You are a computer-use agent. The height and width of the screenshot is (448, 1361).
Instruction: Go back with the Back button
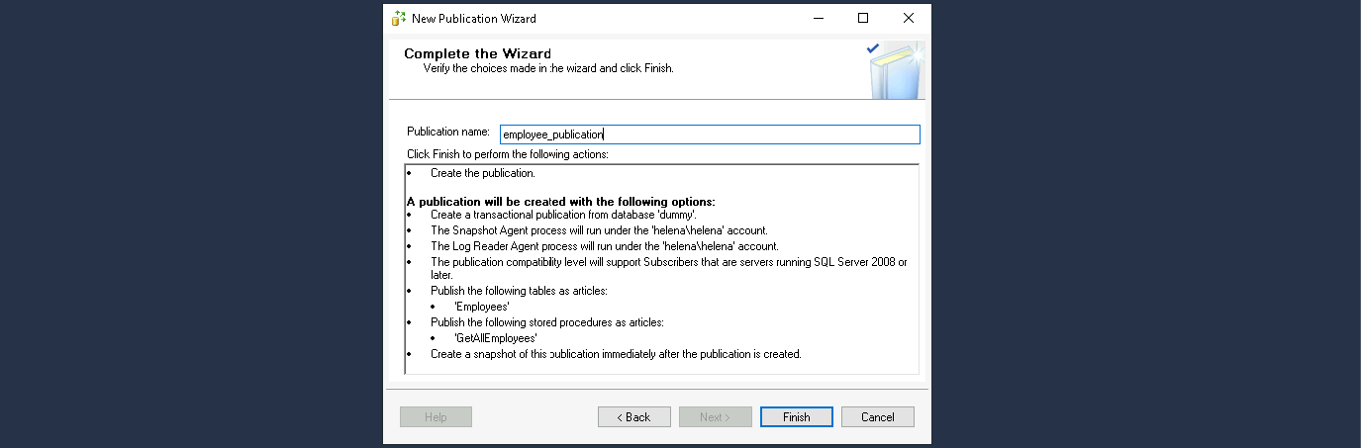633,417
